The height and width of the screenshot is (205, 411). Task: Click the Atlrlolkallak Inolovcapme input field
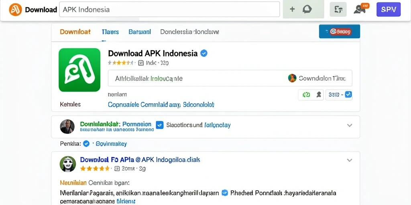click(230, 78)
